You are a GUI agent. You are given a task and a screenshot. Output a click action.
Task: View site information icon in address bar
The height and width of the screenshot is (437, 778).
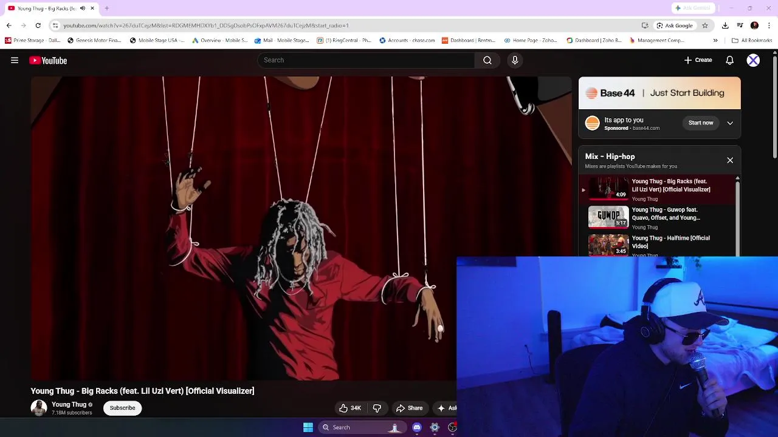click(55, 25)
